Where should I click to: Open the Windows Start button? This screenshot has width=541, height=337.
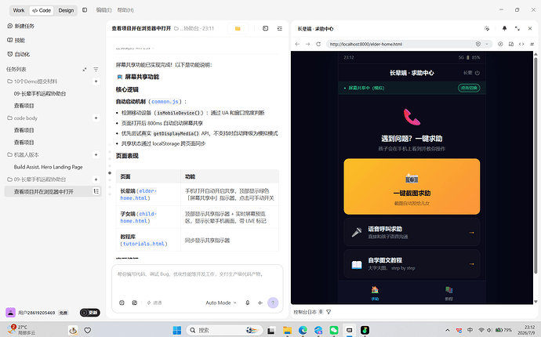point(177,330)
